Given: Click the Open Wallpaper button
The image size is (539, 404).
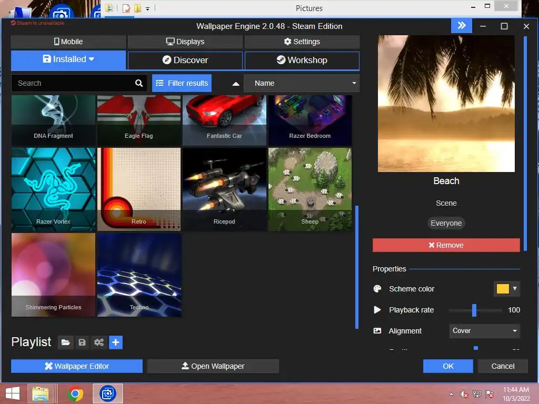Looking at the screenshot, I should tap(213, 366).
